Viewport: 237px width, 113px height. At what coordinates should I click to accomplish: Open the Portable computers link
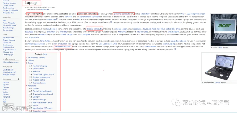[63, 47]
